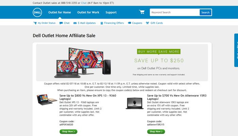Shop Now for Alienware 15R3 laptops

[x=156, y=132]
